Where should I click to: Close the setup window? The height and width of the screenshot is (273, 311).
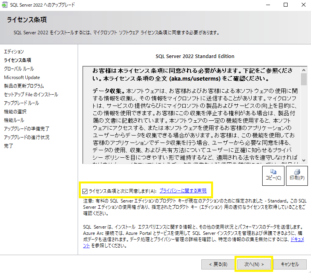[x=303, y=5]
